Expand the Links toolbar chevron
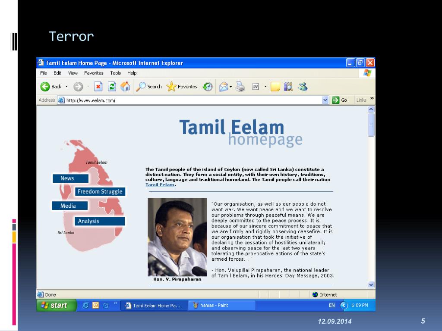This screenshot has height=331, width=442. 372,98
